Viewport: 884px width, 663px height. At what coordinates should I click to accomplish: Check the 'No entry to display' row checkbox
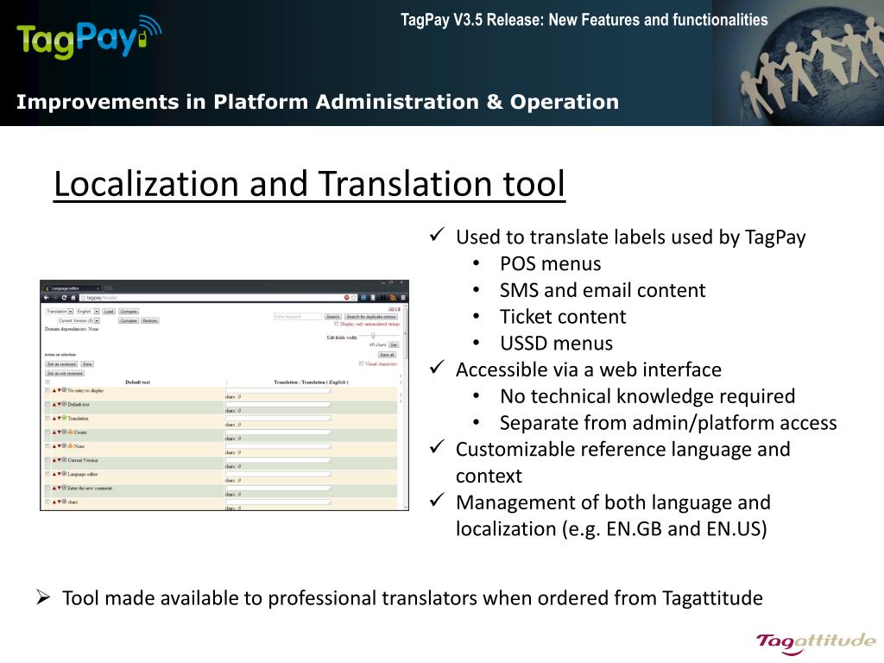pyautogui.click(x=47, y=390)
